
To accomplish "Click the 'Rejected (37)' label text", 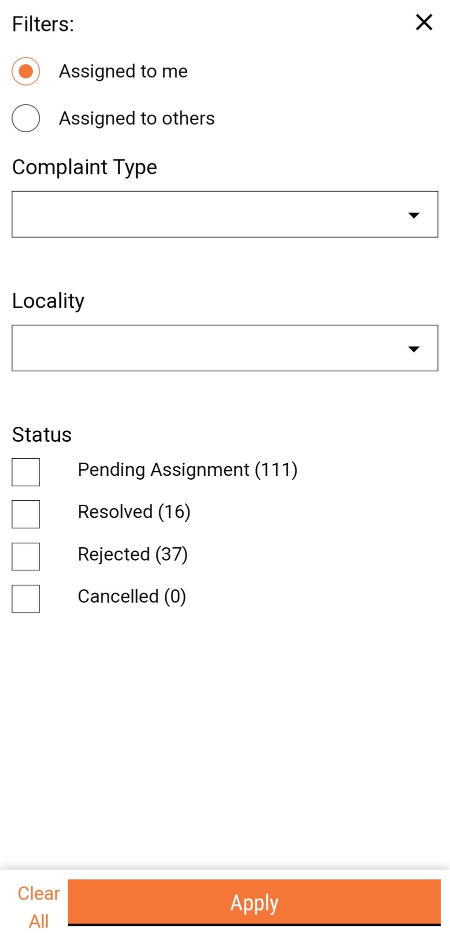I will click(132, 554).
